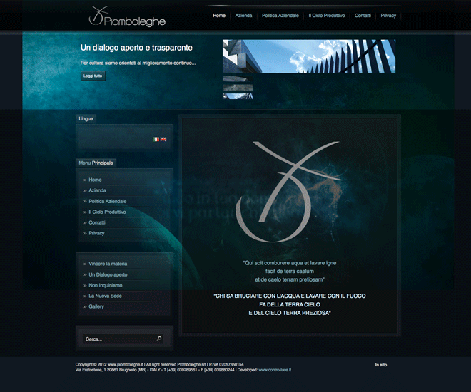The height and width of the screenshot is (392, 471).
Task: Switch language with the British flag
Action: [x=163, y=139]
